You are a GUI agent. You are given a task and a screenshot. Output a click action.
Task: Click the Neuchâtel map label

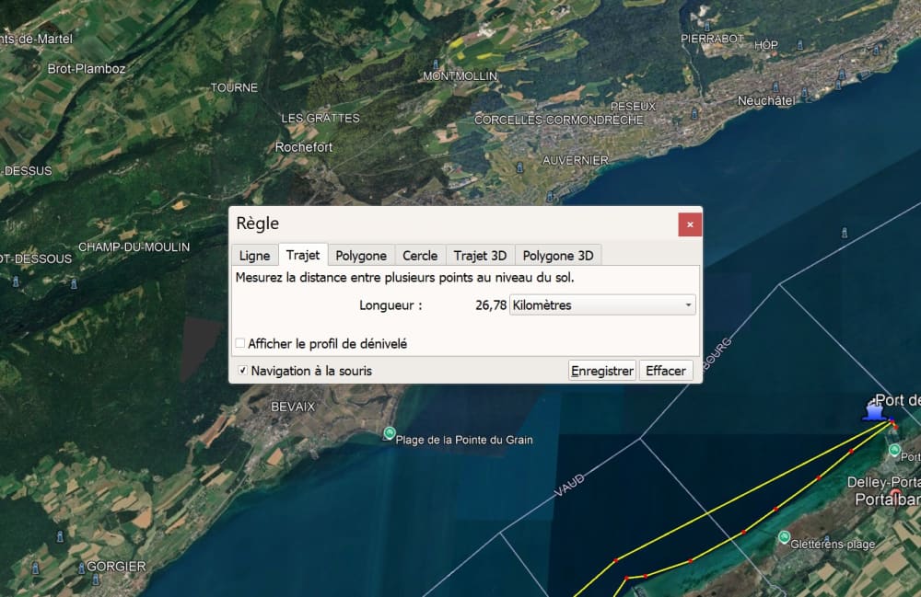(x=766, y=101)
